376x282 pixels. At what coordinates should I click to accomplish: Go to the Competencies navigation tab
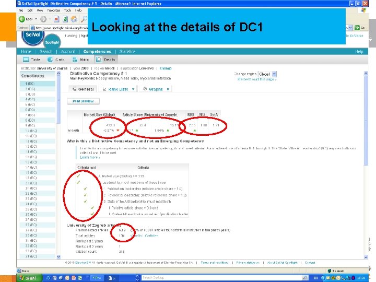(x=97, y=52)
